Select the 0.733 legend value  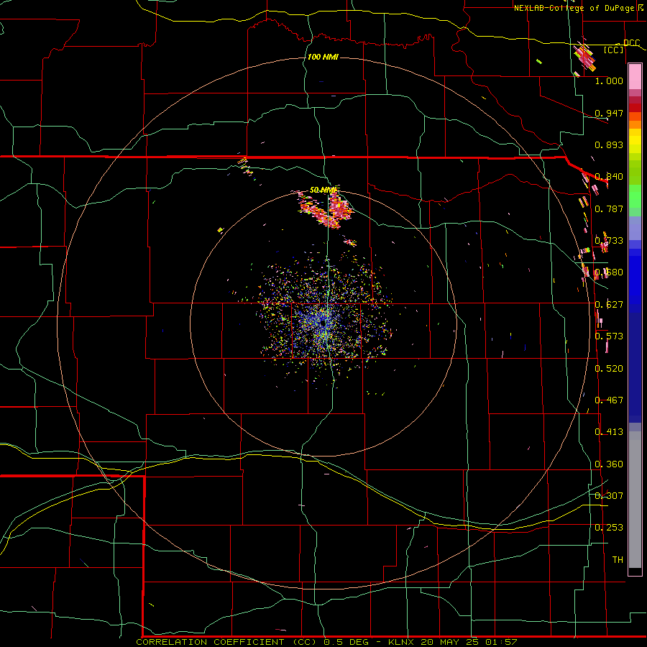coord(609,240)
